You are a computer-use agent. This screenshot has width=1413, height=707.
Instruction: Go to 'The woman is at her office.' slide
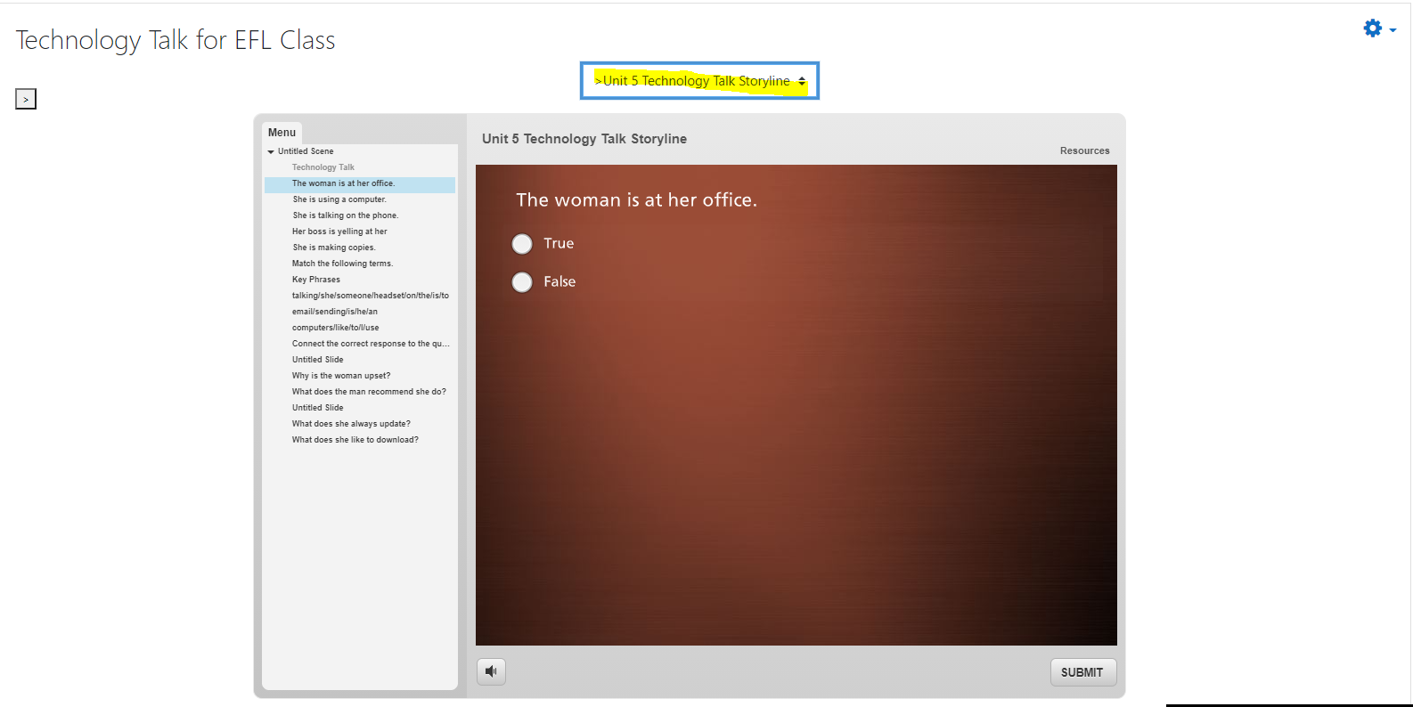click(x=360, y=183)
